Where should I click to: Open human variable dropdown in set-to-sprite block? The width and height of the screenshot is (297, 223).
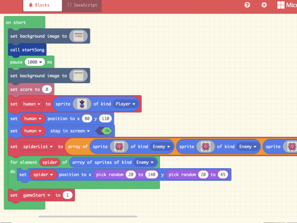click(32, 104)
